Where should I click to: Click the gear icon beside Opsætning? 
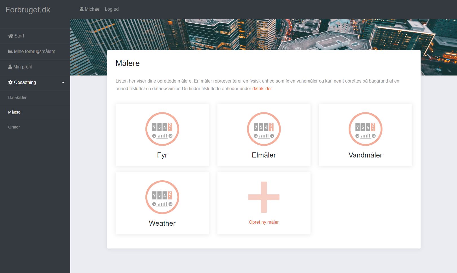click(x=10, y=82)
